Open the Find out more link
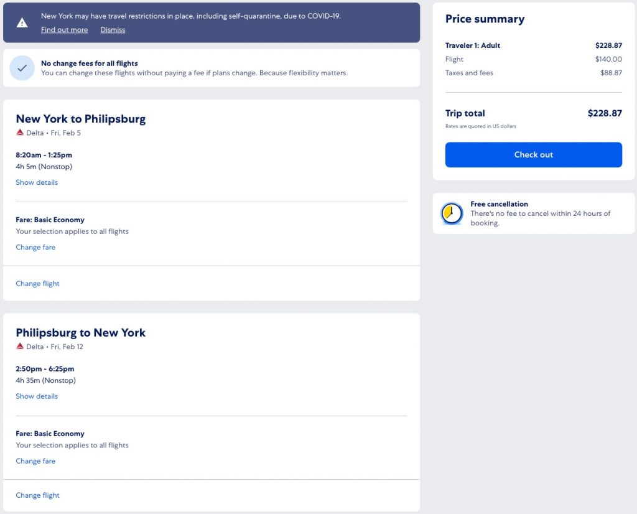This screenshot has height=514, width=637. pyautogui.click(x=64, y=30)
